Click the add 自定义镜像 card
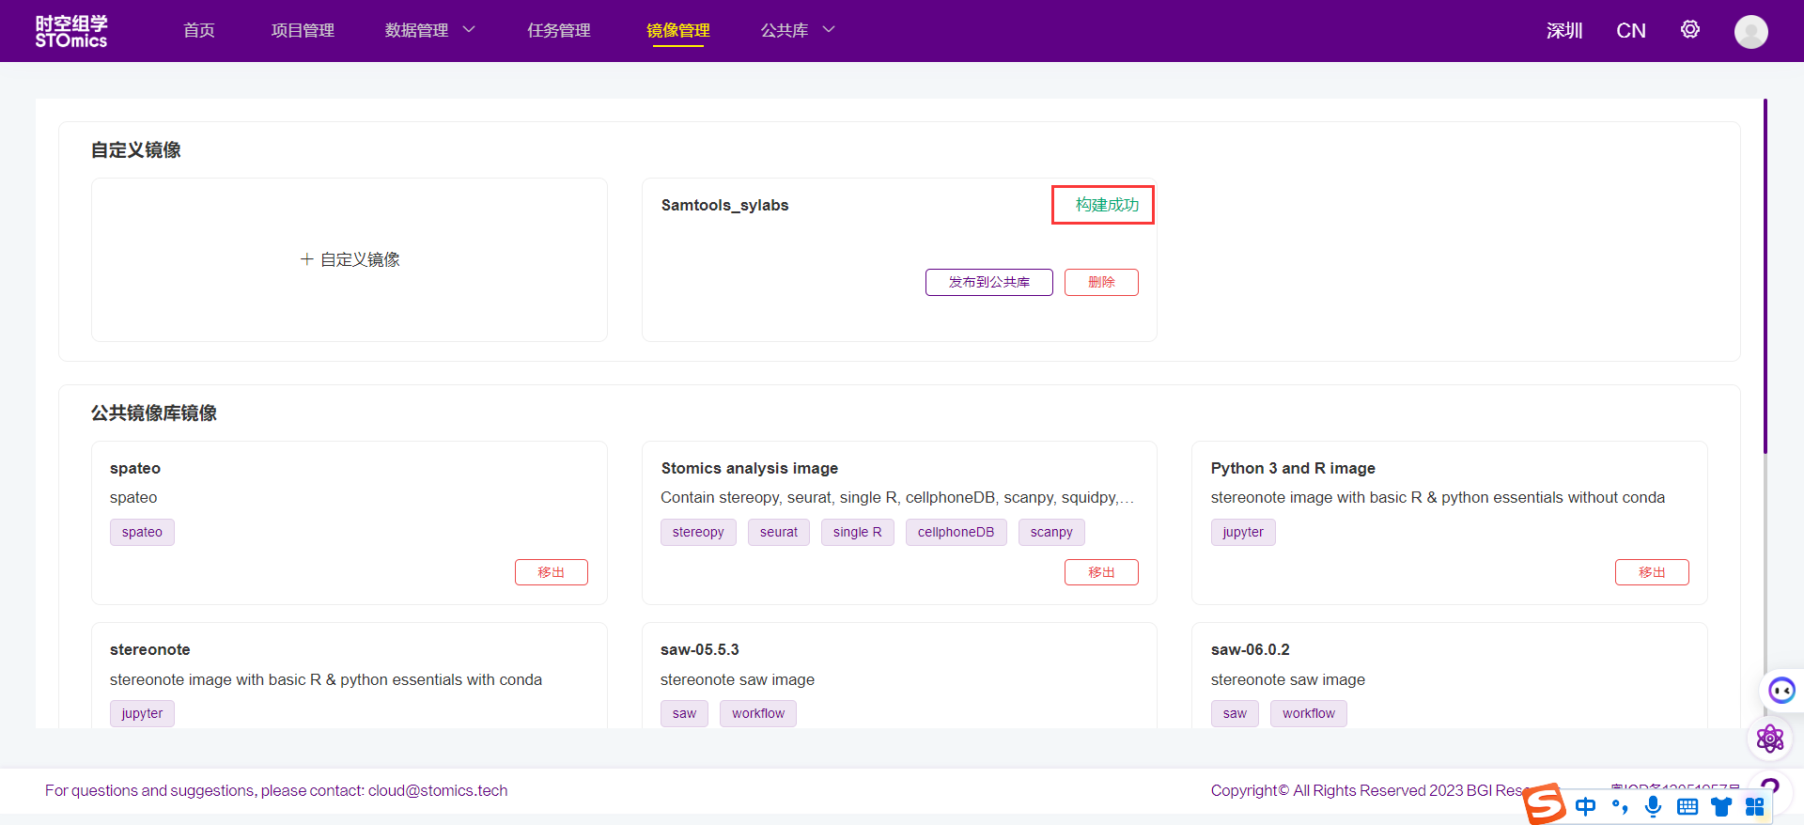 coord(350,259)
